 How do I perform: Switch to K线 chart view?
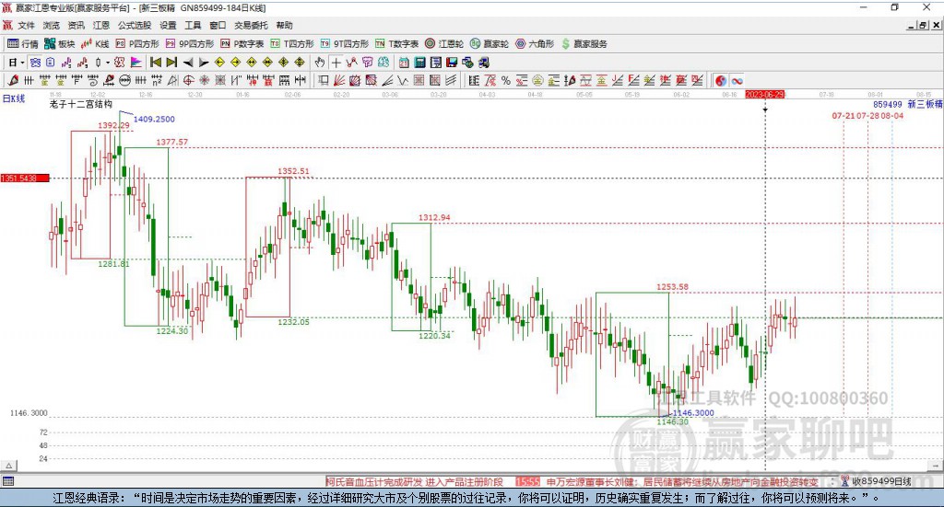(x=96, y=43)
